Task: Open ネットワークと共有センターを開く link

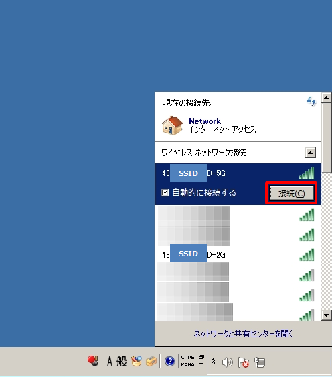Action: click(243, 333)
